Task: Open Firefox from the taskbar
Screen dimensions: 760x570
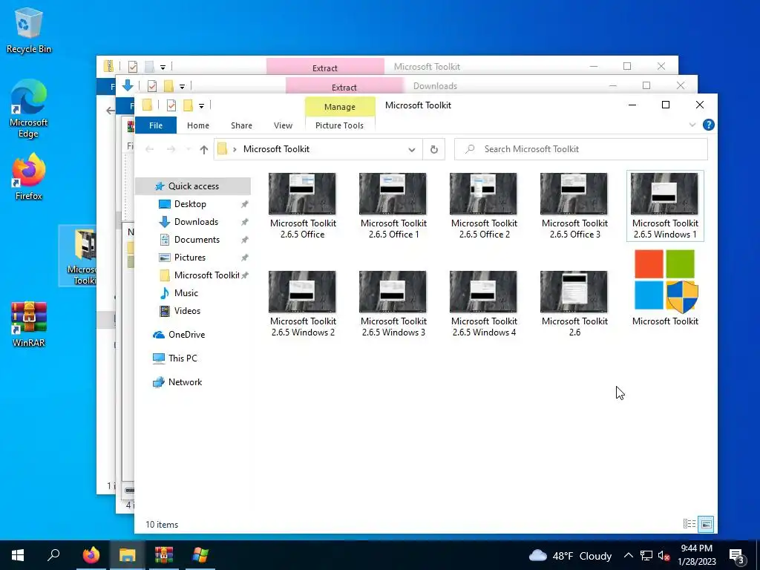Action: tap(91, 555)
